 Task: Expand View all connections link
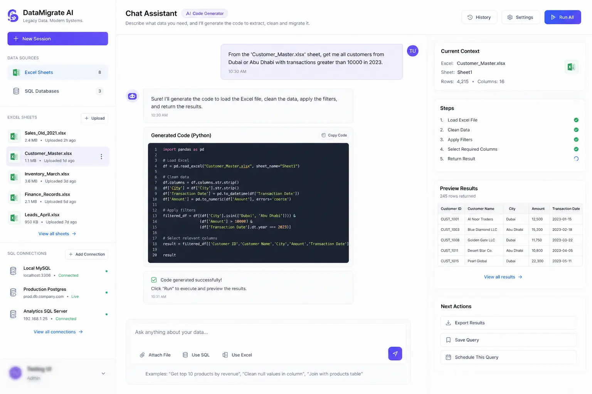[x=58, y=332]
